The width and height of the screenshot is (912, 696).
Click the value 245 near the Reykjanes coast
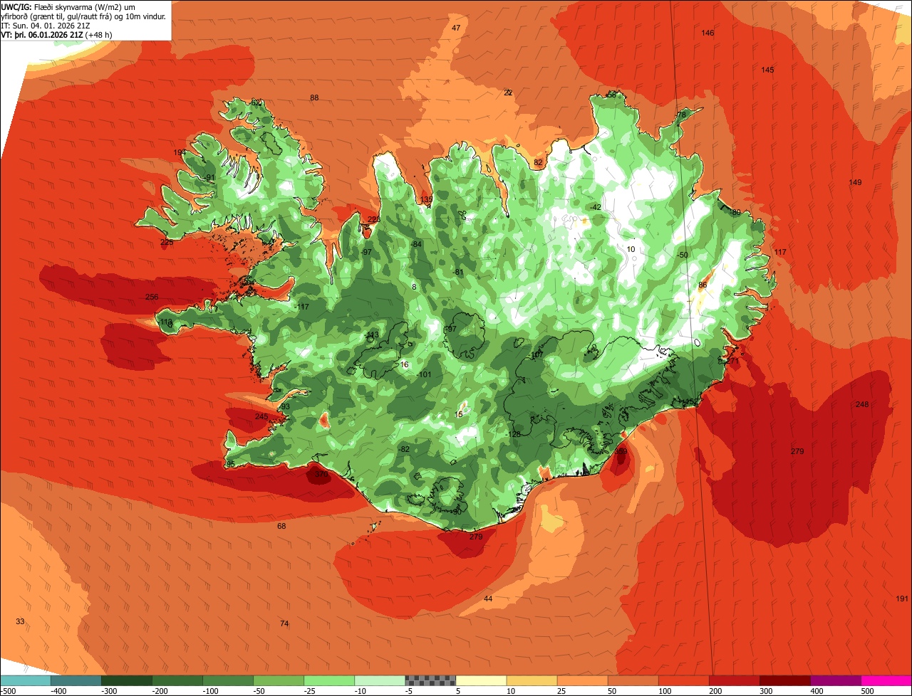[261, 416]
